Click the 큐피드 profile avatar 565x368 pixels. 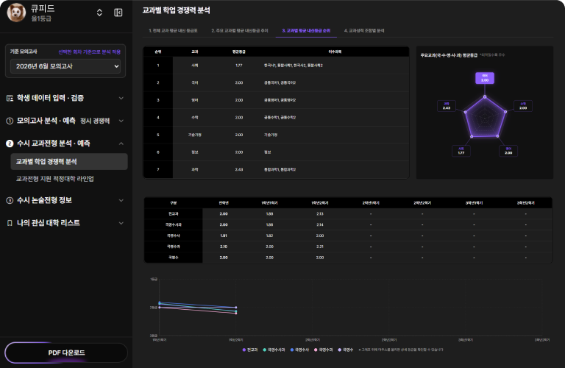coord(17,13)
